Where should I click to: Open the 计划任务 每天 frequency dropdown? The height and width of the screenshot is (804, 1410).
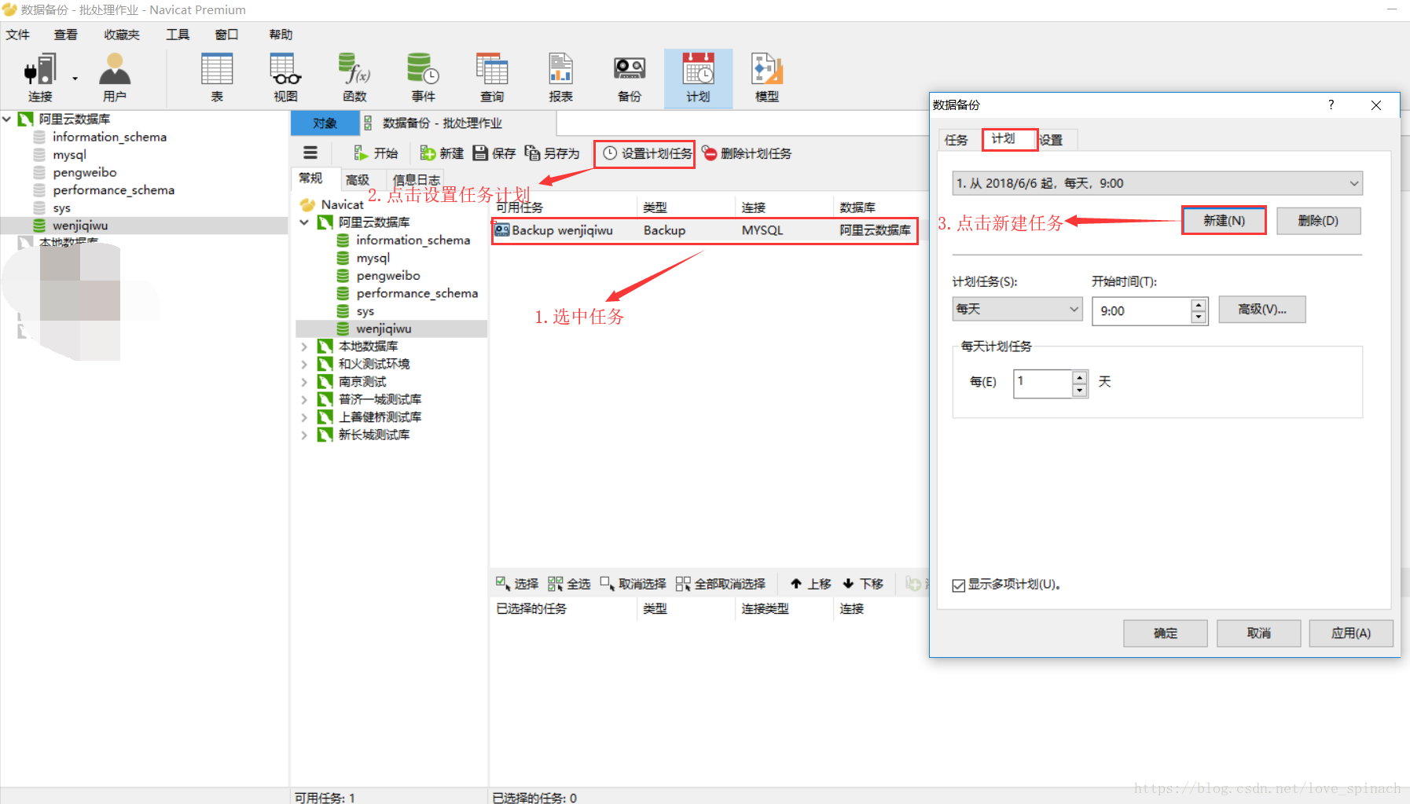point(1017,309)
